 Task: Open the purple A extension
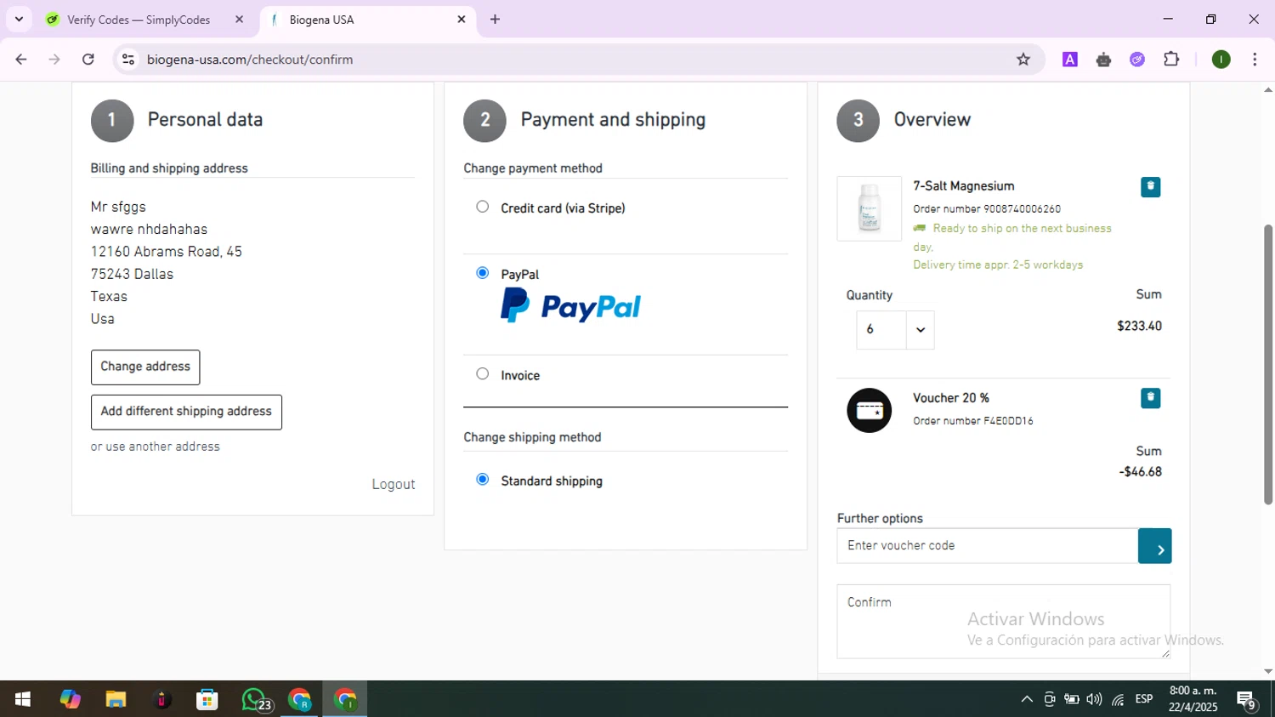(x=1070, y=60)
